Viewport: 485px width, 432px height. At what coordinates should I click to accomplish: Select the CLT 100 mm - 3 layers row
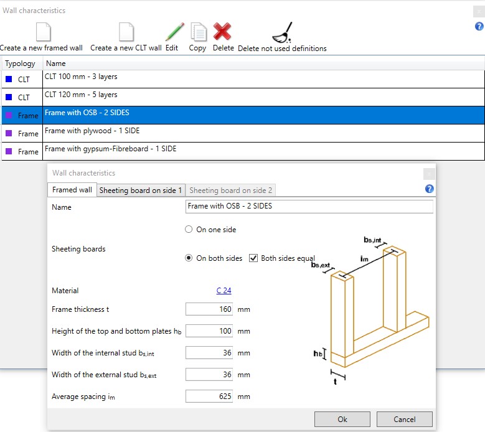[x=243, y=79]
